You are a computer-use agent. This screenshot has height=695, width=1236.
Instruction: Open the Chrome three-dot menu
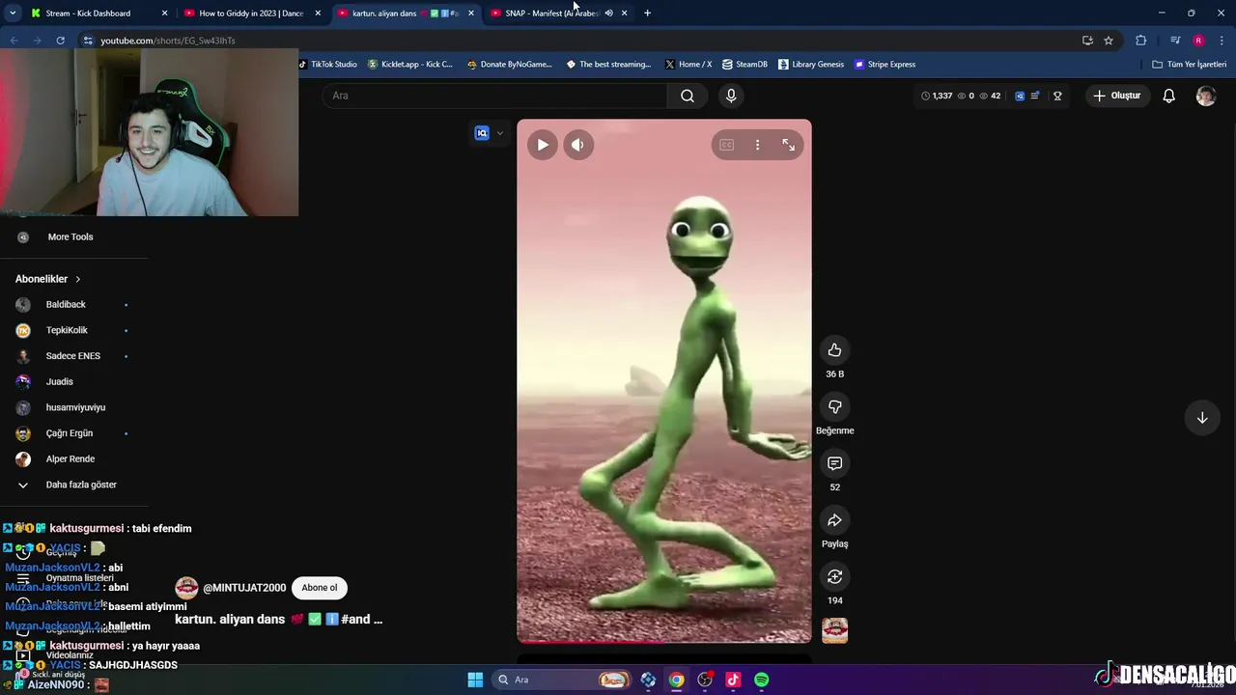coord(1222,41)
